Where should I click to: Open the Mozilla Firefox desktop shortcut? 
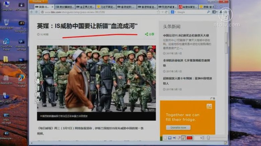coord(21,80)
